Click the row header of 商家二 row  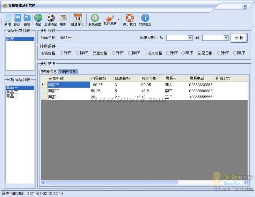(x=44, y=91)
